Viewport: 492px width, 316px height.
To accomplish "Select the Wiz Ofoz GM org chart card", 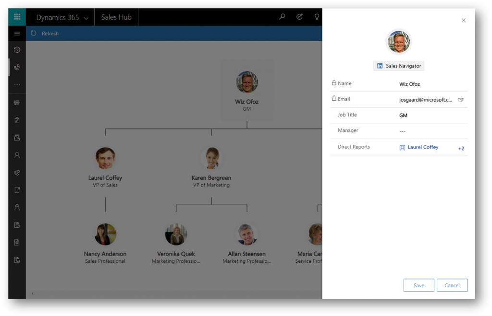I will 247,90.
